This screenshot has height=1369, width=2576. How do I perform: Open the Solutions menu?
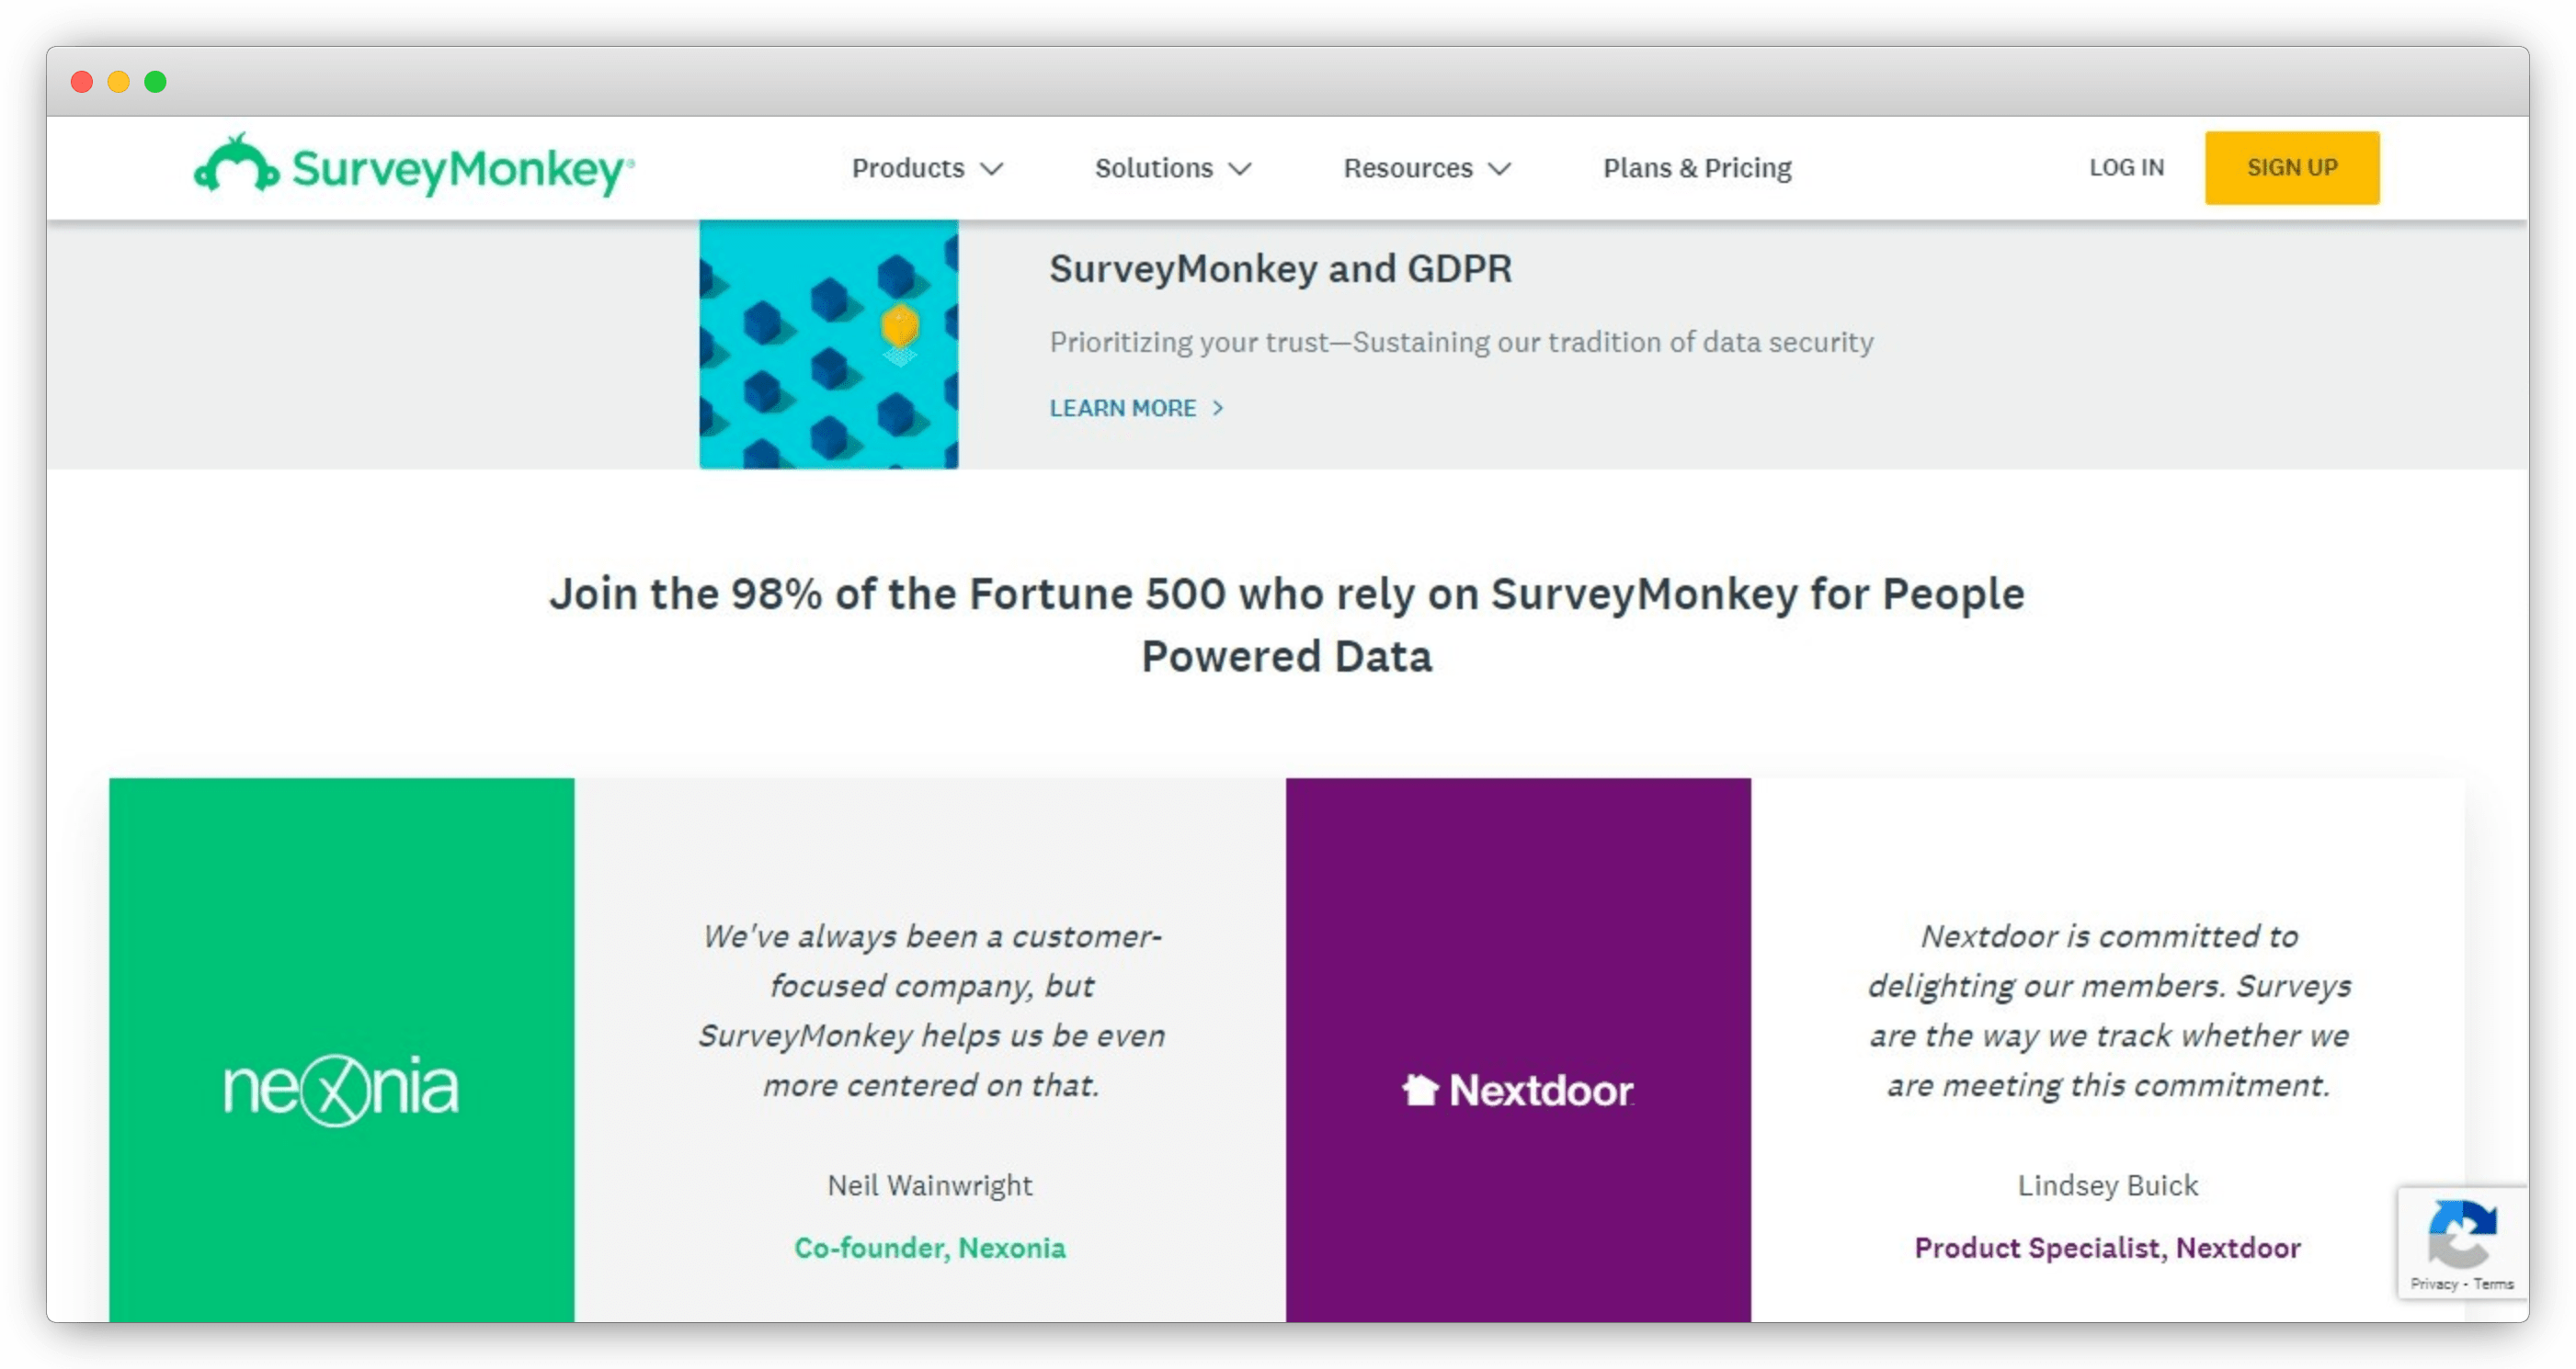(x=1173, y=168)
